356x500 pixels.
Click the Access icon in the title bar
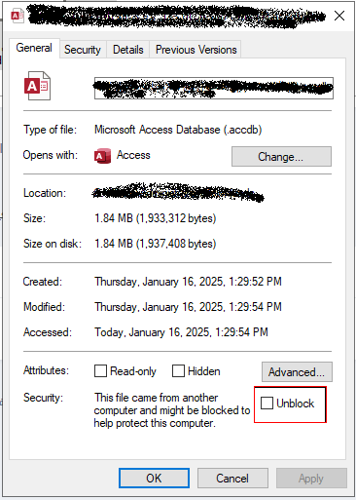coord(18,16)
